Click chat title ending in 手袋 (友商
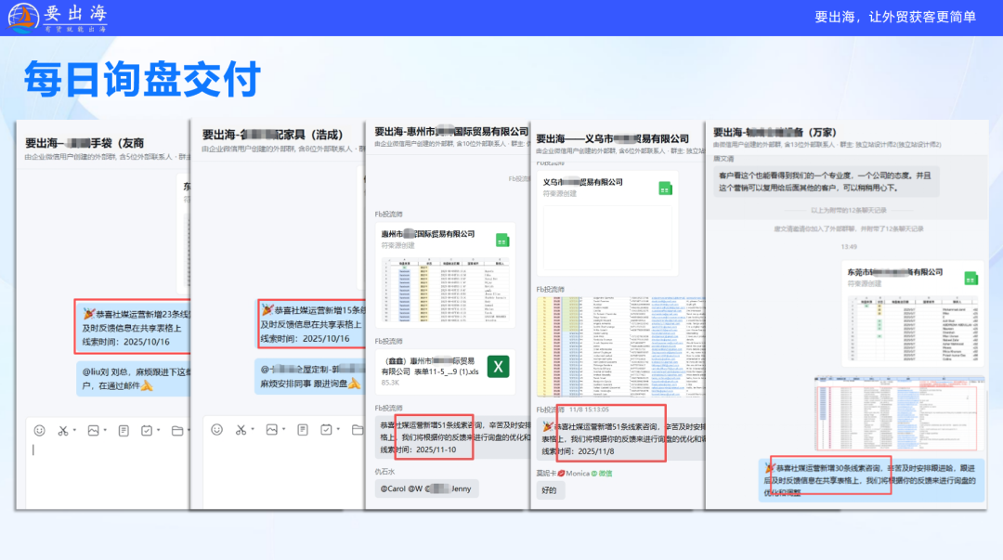 (85, 143)
